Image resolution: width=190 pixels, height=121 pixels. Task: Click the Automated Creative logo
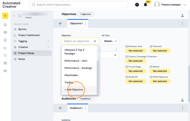(11, 5)
